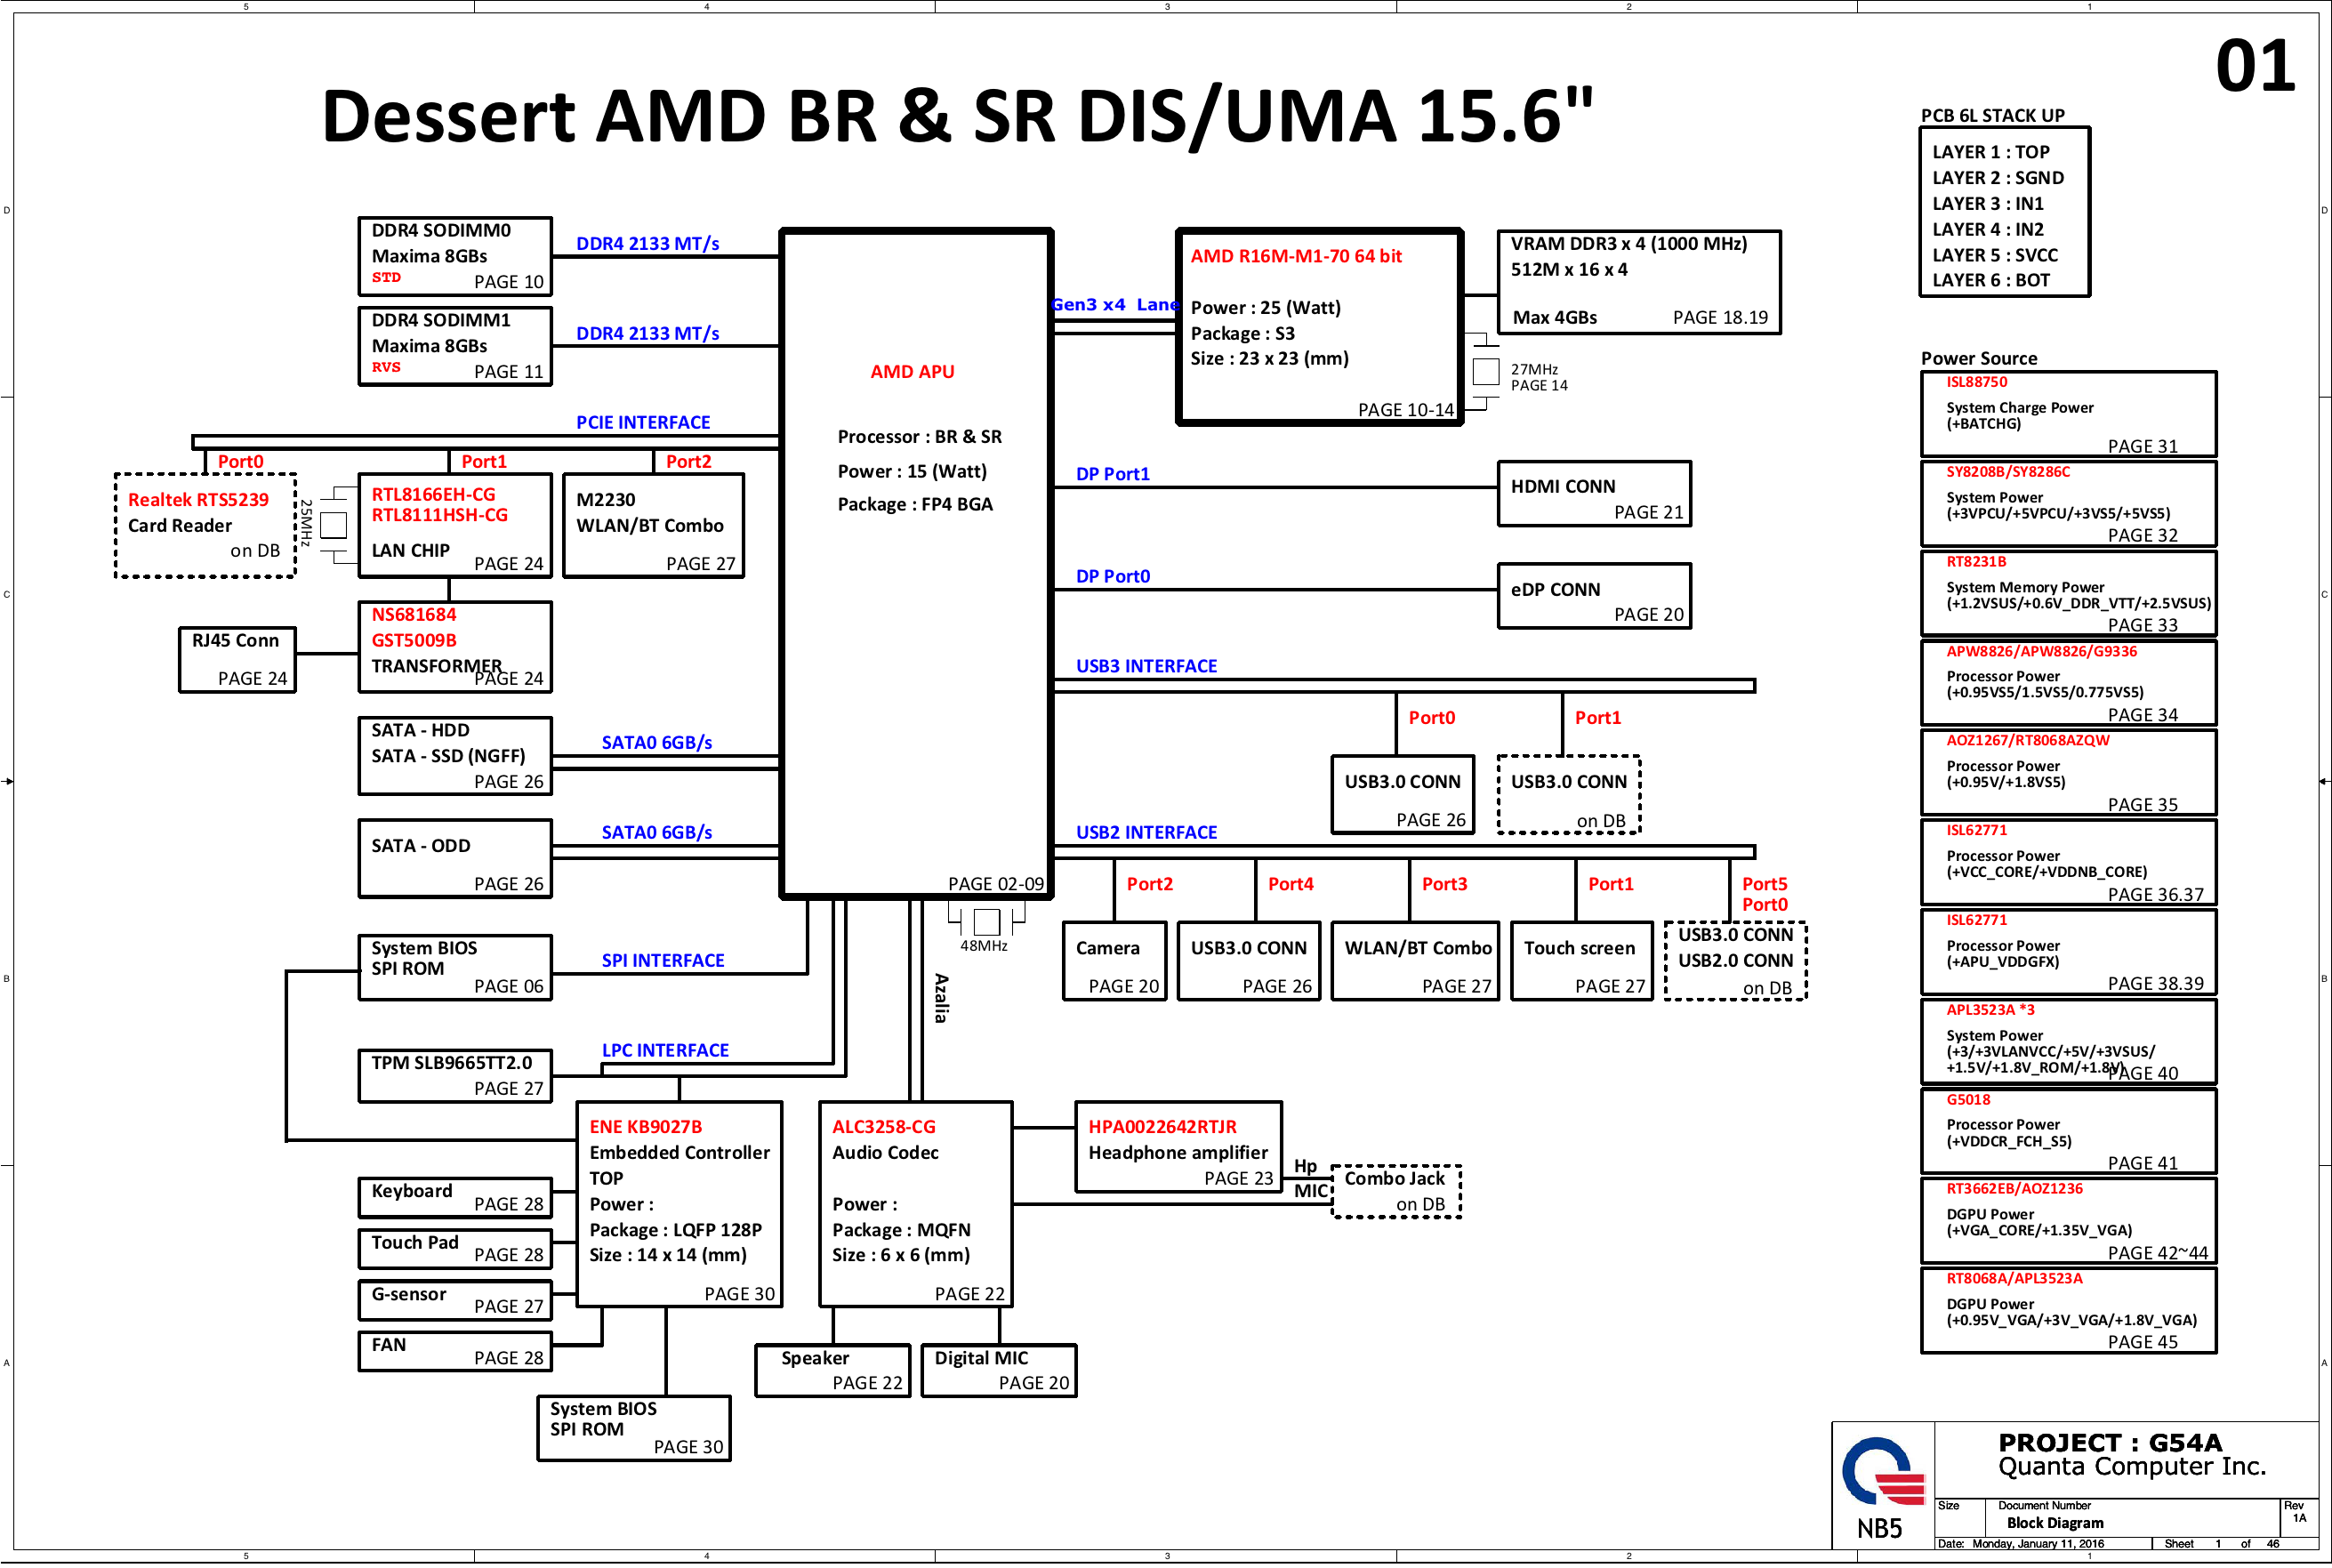
Task: Click the Keyboard PAGE 28 block
Action: click(x=455, y=1197)
